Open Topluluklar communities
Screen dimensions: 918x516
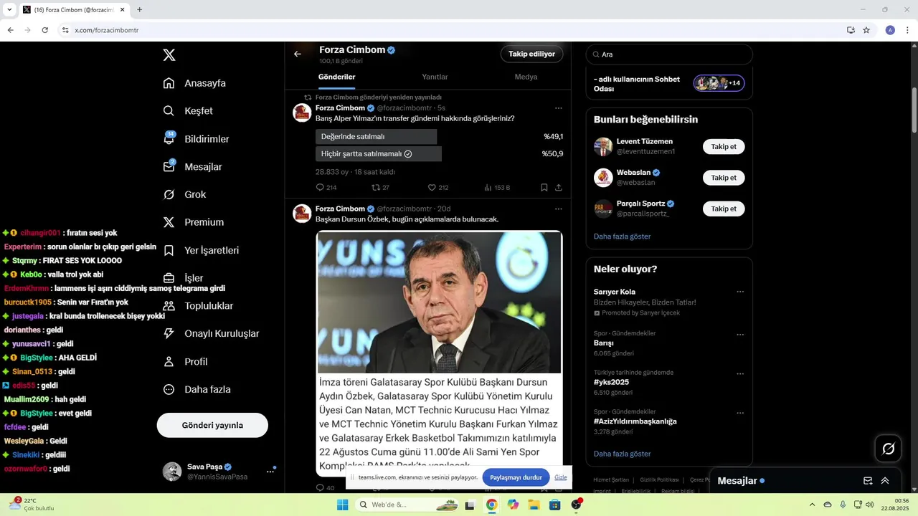click(x=198, y=306)
